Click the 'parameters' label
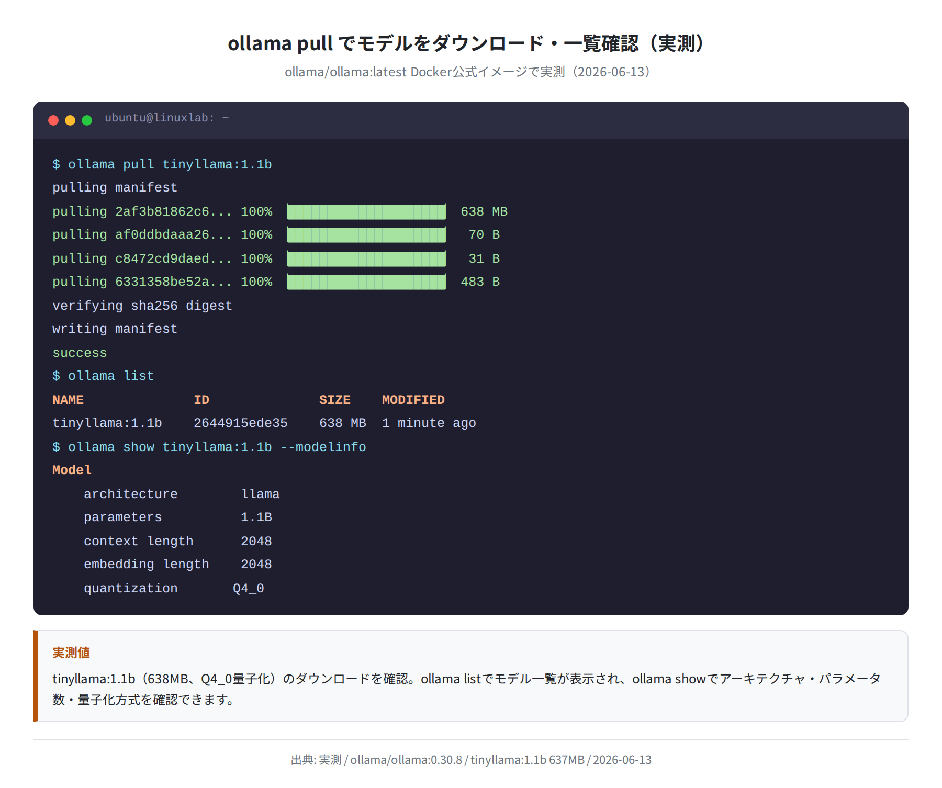The width and height of the screenshot is (942, 788). tap(123, 517)
